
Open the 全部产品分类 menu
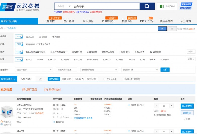(x=19, y=21)
